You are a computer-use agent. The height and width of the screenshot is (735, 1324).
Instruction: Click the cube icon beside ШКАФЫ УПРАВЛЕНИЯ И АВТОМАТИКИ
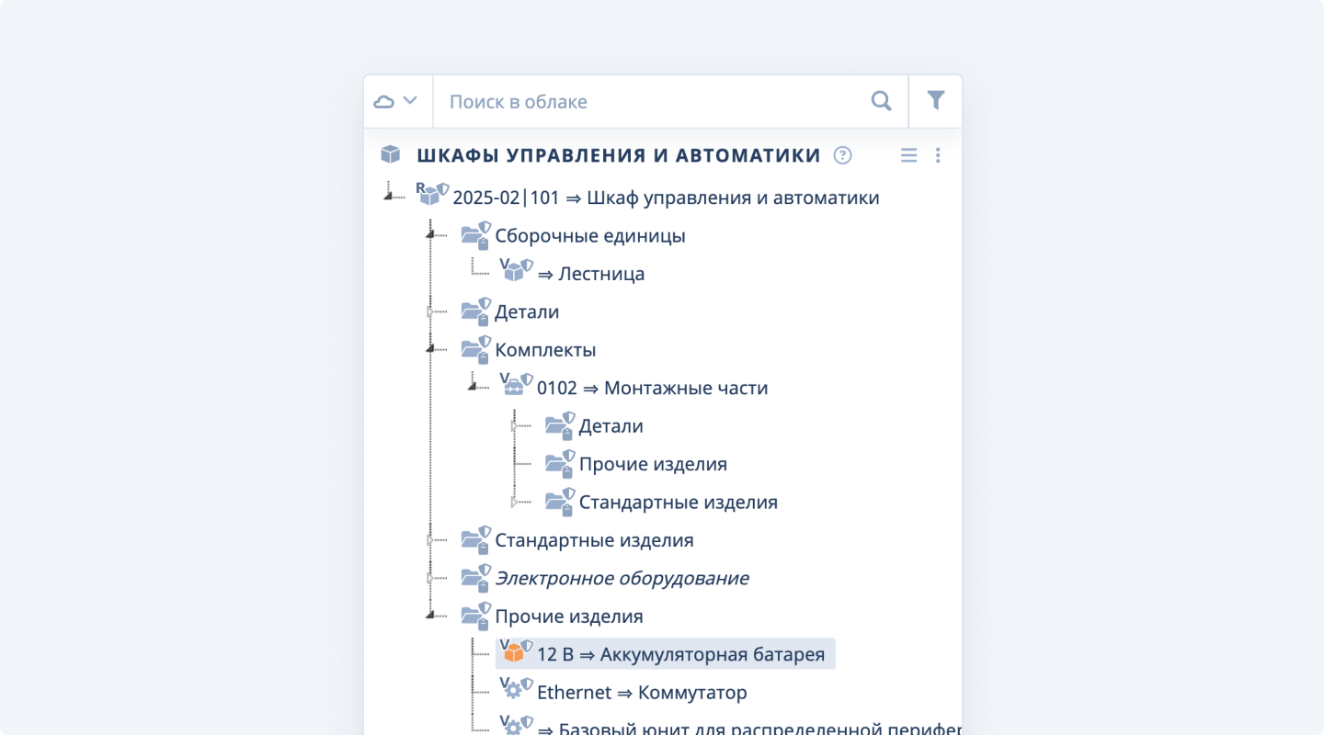(x=390, y=154)
